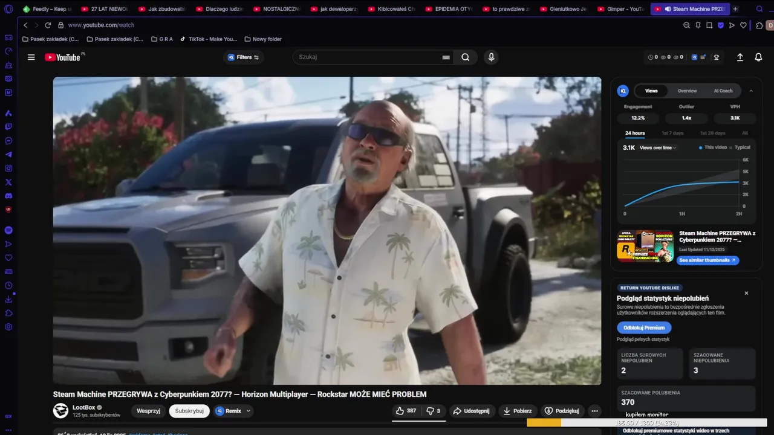The width and height of the screenshot is (774, 435).
Task: Switch to the Overview tab
Action: click(x=687, y=91)
